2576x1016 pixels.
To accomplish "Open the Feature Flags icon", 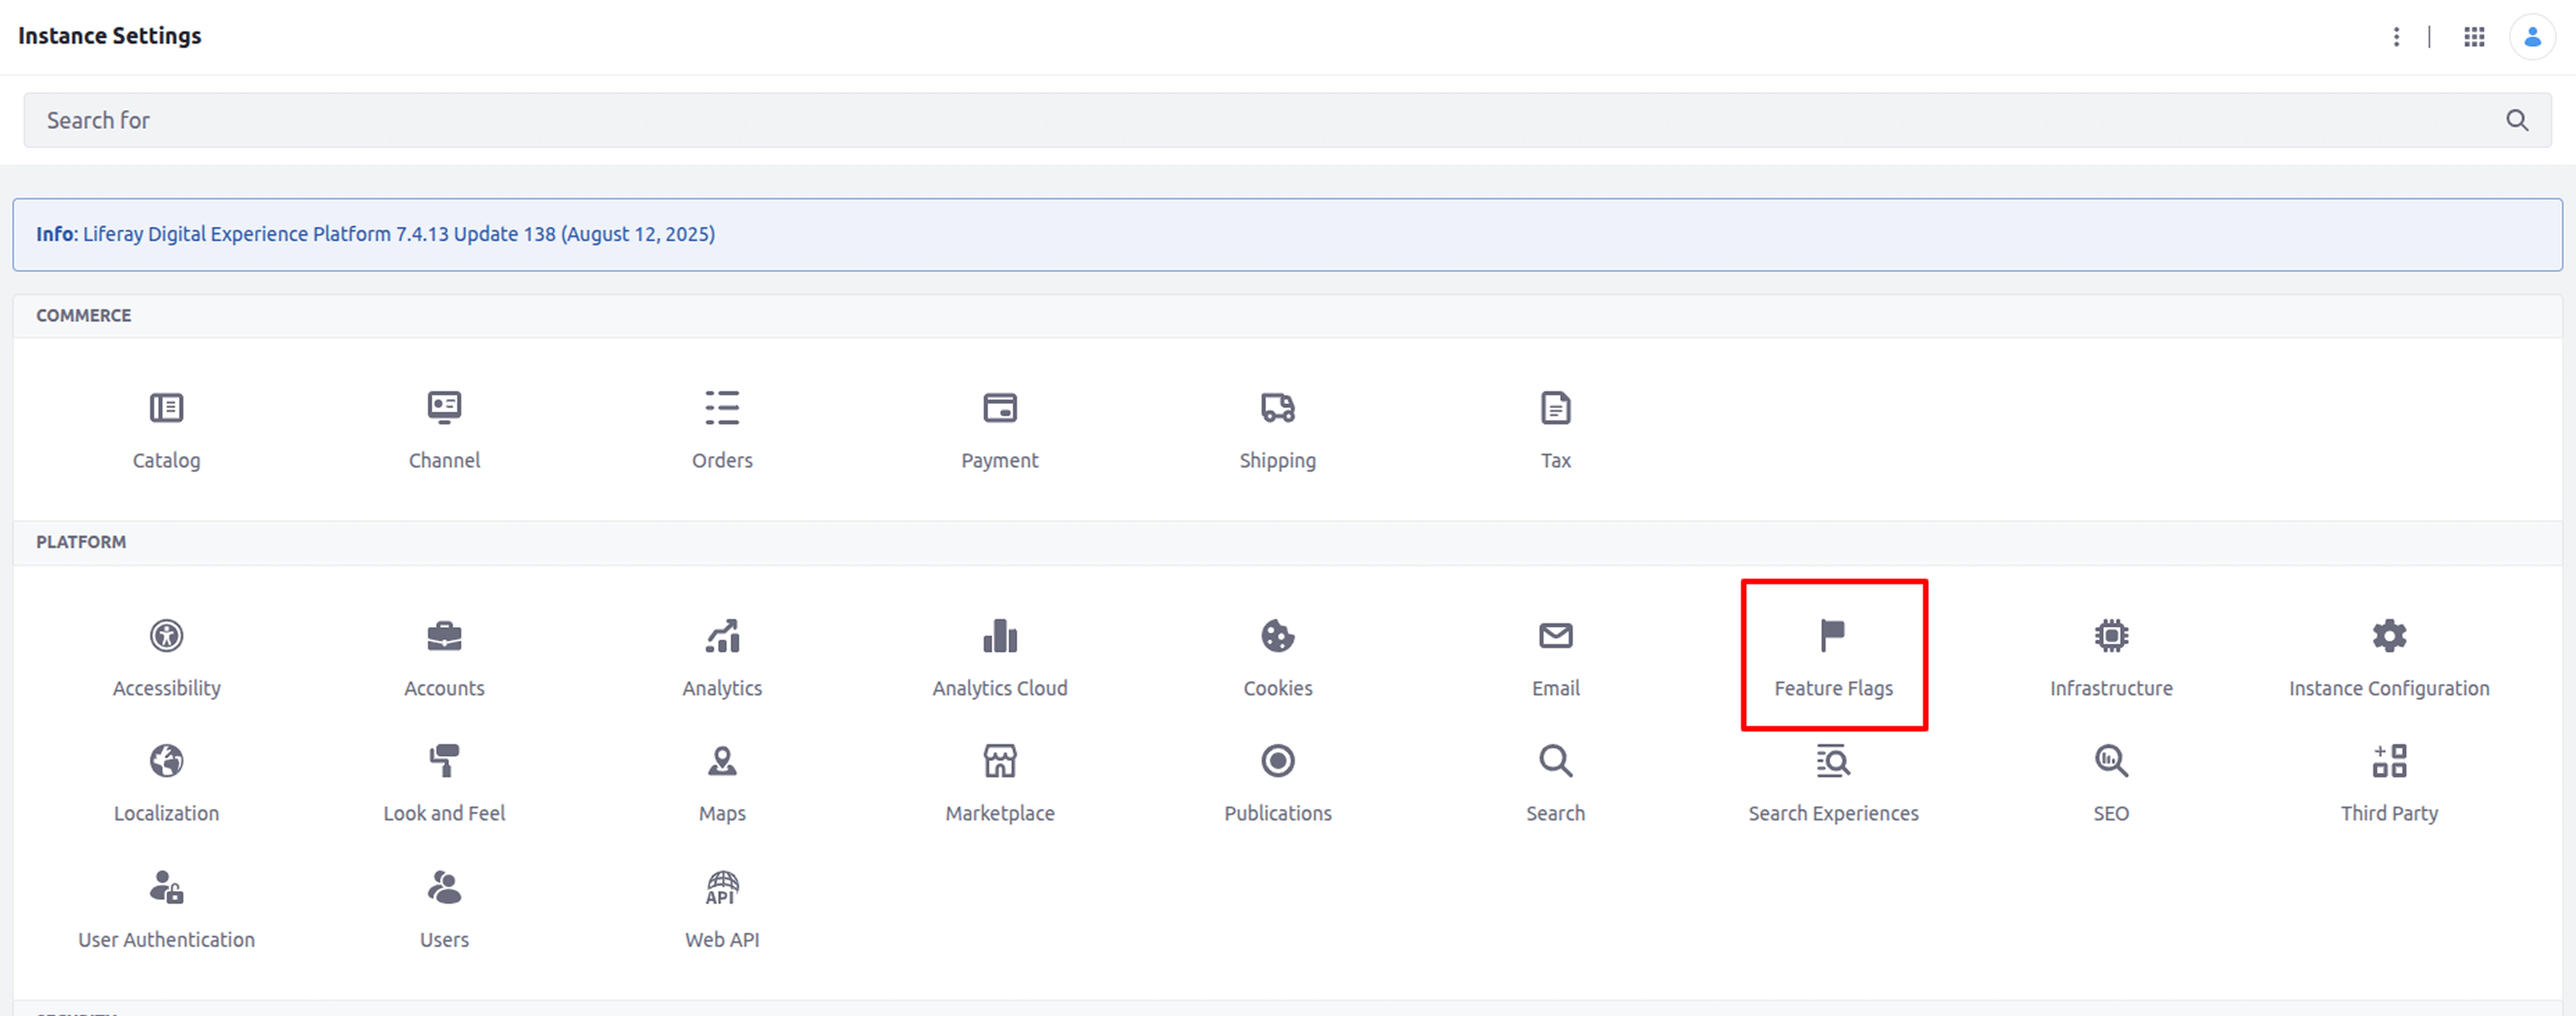I will [x=1833, y=636].
